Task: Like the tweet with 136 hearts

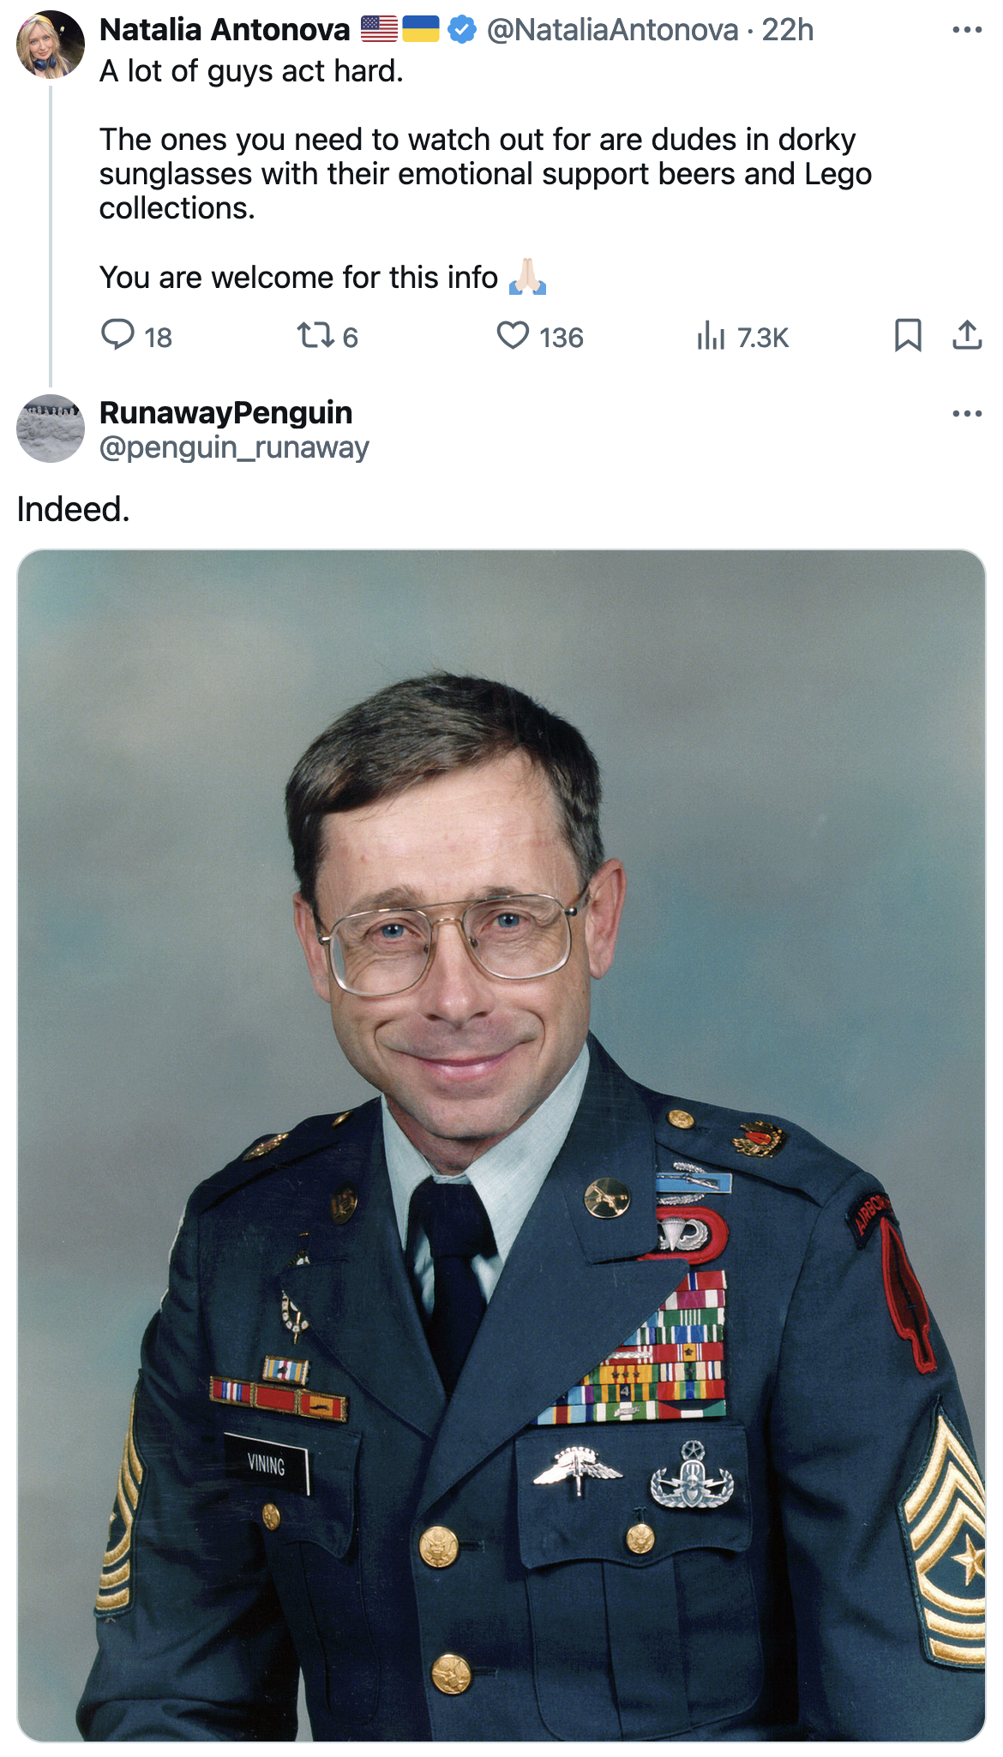Action: [x=513, y=335]
